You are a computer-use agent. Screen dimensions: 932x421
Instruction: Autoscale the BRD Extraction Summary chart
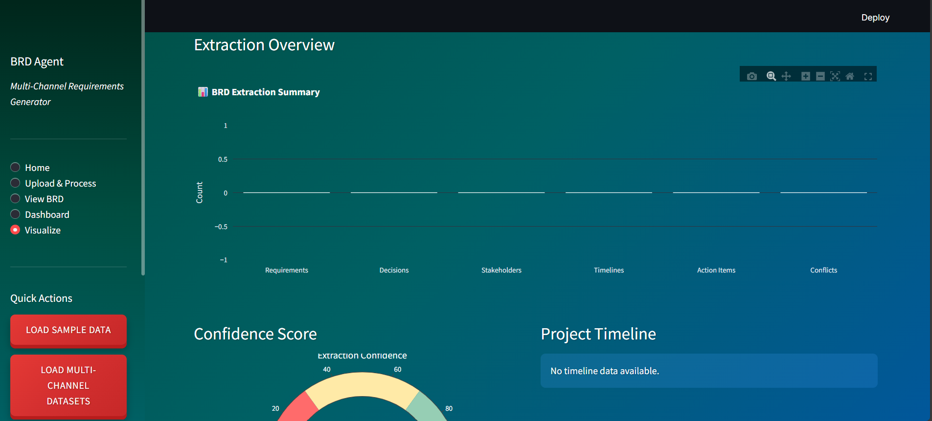click(x=835, y=76)
